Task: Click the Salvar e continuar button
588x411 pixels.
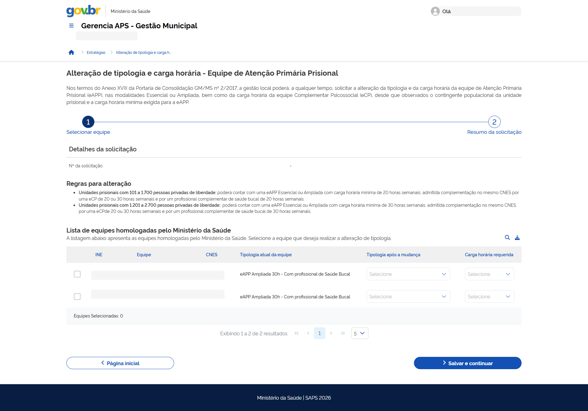Action: click(467, 363)
